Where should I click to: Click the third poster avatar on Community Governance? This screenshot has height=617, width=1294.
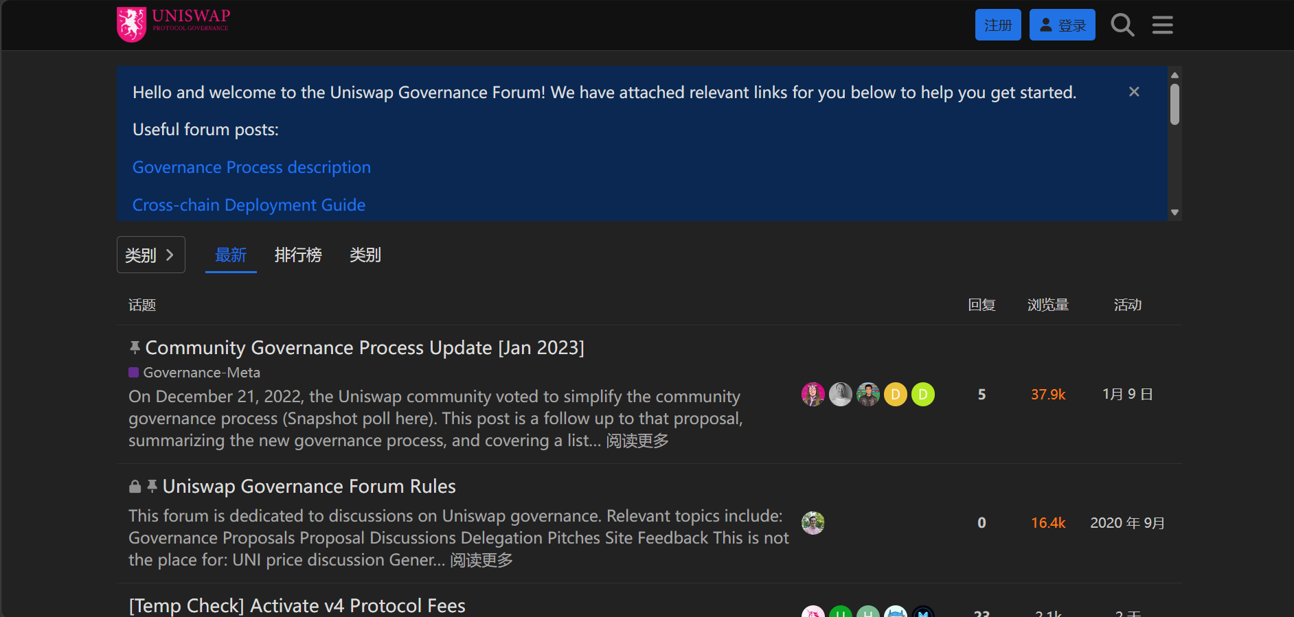[x=868, y=394]
